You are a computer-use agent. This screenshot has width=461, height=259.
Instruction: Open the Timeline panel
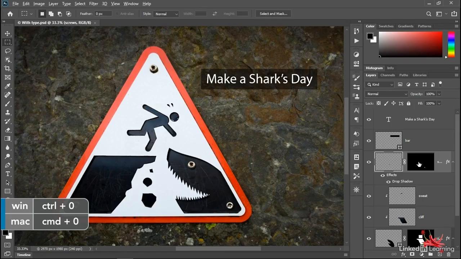click(24, 255)
